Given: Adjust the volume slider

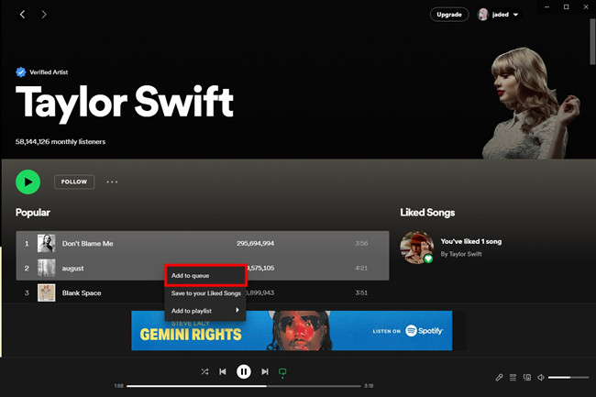Looking at the screenshot, I should 568,377.
